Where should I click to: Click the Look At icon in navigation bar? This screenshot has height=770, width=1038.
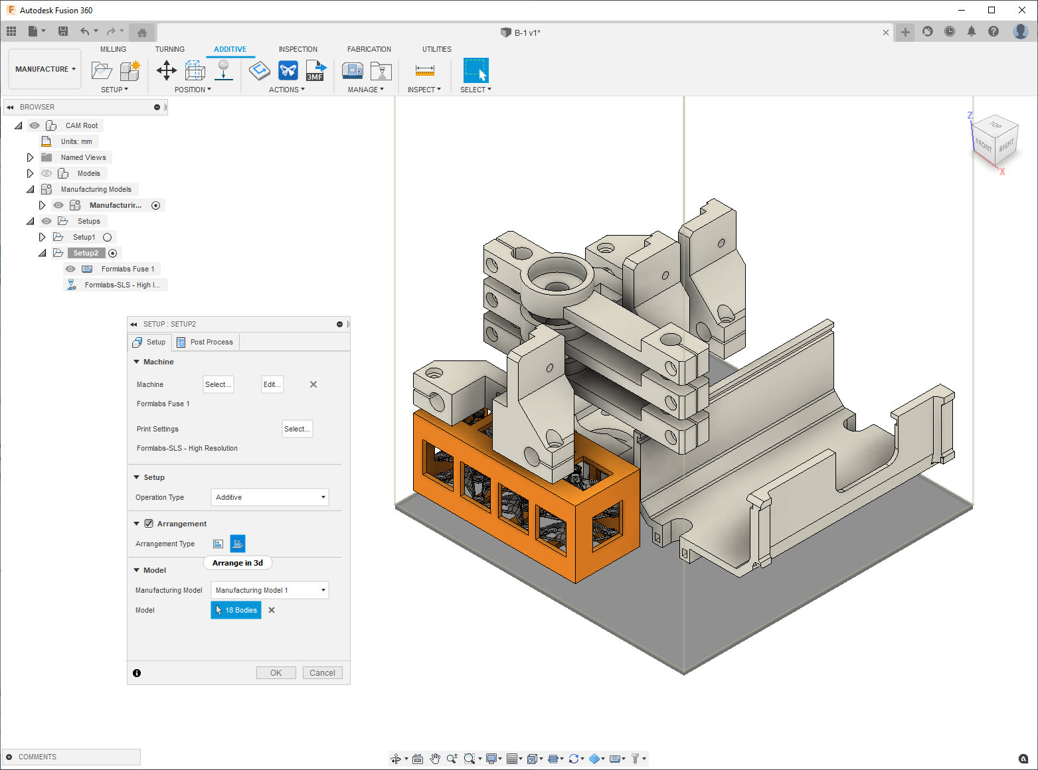[x=418, y=758]
